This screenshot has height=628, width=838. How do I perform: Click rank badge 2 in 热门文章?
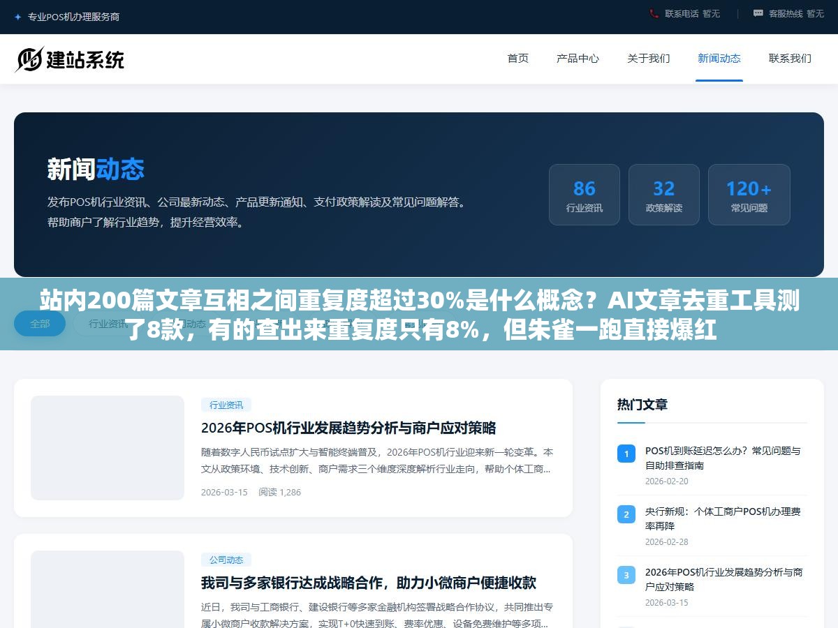(626, 514)
